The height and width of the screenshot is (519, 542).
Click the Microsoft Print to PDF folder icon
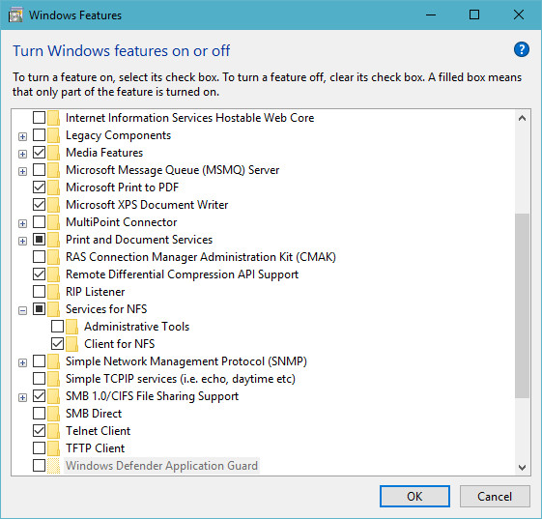(x=53, y=187)
